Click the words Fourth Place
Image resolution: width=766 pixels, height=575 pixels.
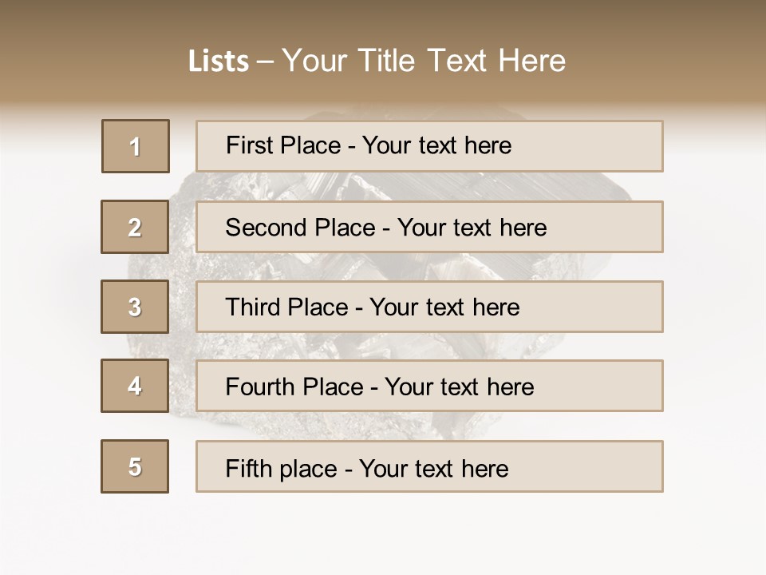tap(293, 387)
